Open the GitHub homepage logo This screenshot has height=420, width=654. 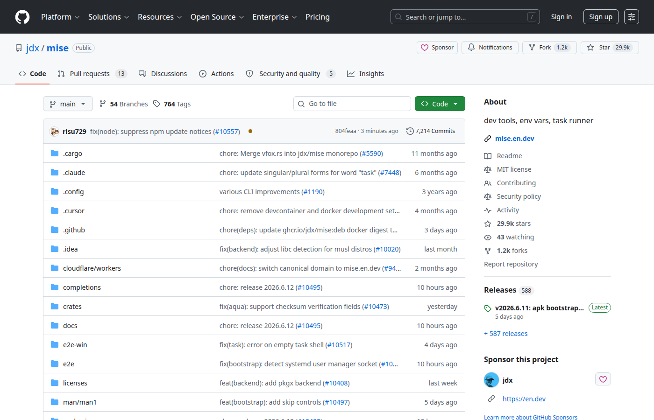(x=22, y=17)
